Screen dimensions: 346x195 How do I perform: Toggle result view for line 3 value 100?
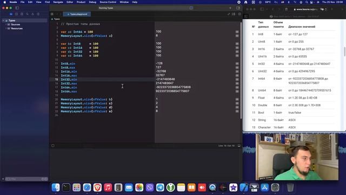(x=237, y=31)
